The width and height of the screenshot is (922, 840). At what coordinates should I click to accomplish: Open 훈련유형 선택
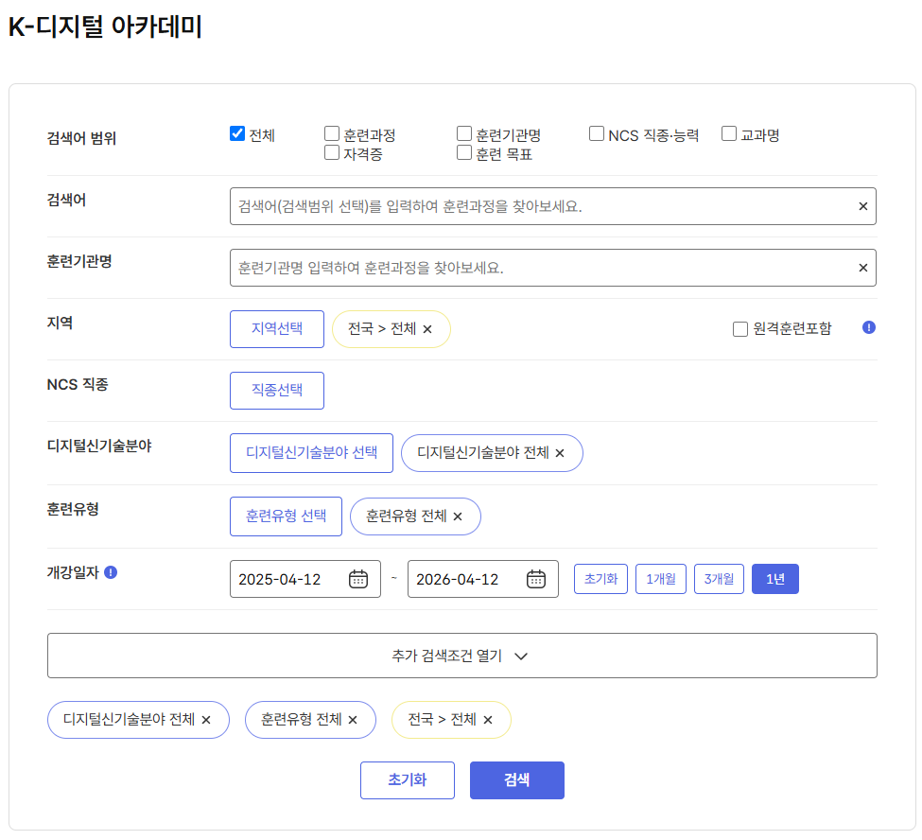[286, 516]
